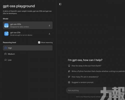
Task: Set reasoning level to Low
Action: click(x=28, y=60)
